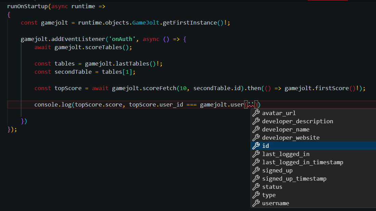Click the wrench icon next to id
This screenshot has width=376, height=211.
click(x=256, y=145)
